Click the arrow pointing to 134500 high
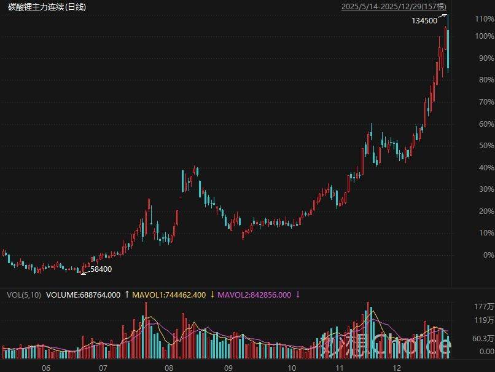The image size is (495, 372). [443, 17]
